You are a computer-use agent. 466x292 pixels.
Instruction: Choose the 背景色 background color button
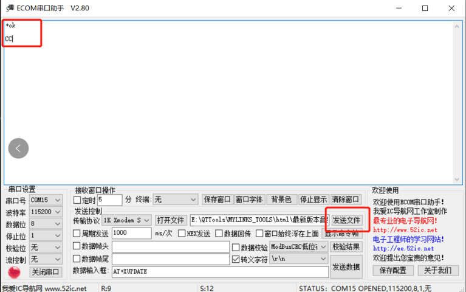coord(281,200)
